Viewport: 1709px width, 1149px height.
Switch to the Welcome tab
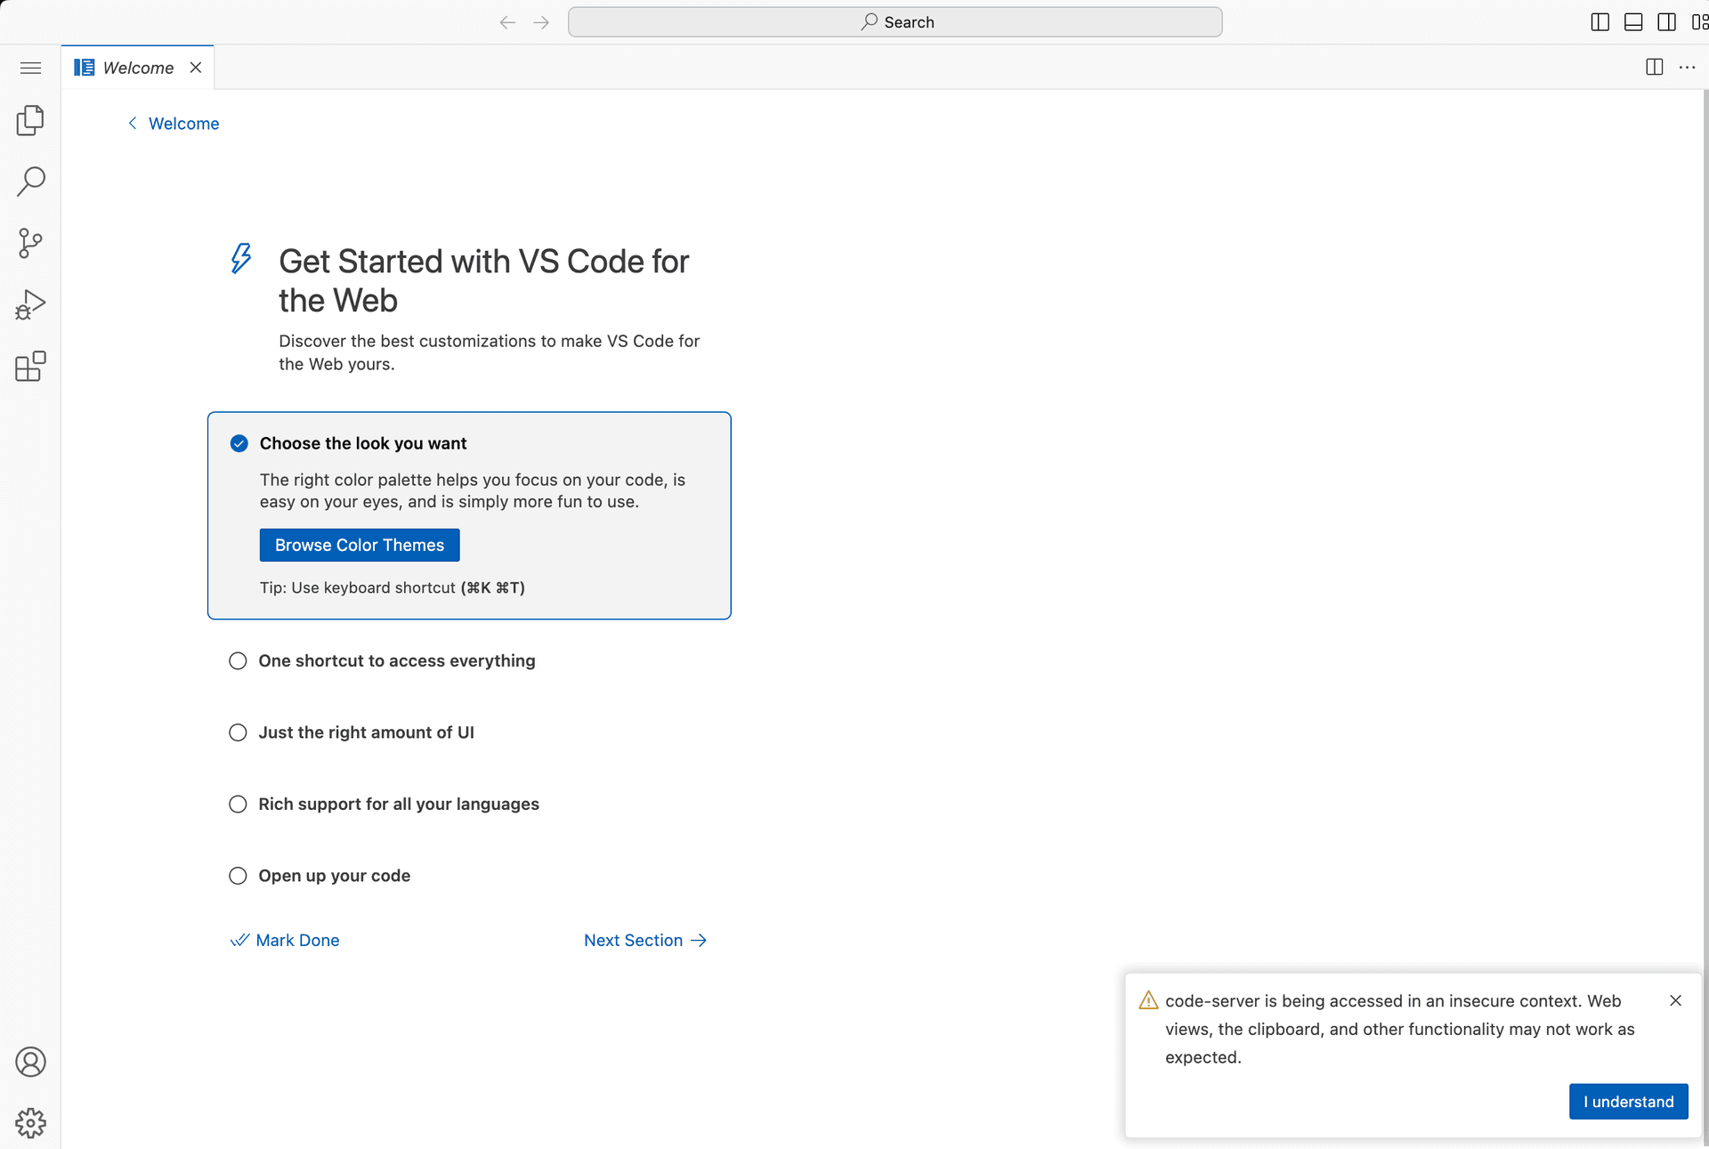point(137,68)
